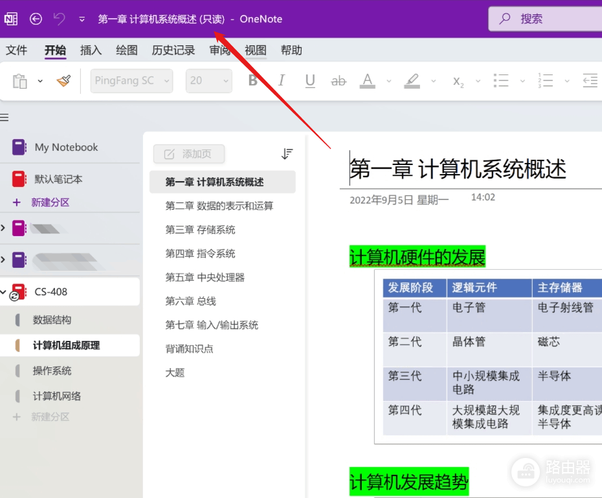Image resolution: width=602 pixels, height=498 pixels.
Task: Toggle Strikethrough formatting
Action: [x=339, y=81]
